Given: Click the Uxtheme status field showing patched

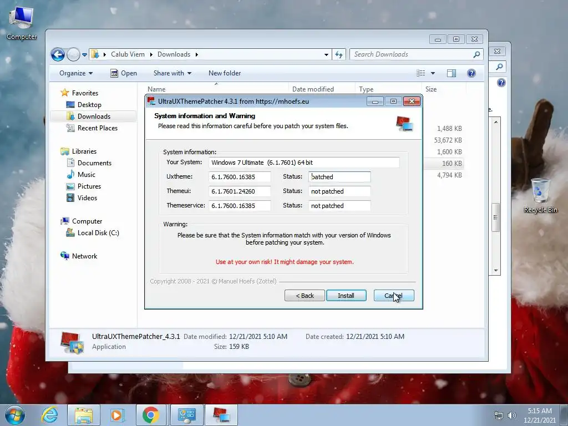Looking at the screenshot, I should point(339,177).
